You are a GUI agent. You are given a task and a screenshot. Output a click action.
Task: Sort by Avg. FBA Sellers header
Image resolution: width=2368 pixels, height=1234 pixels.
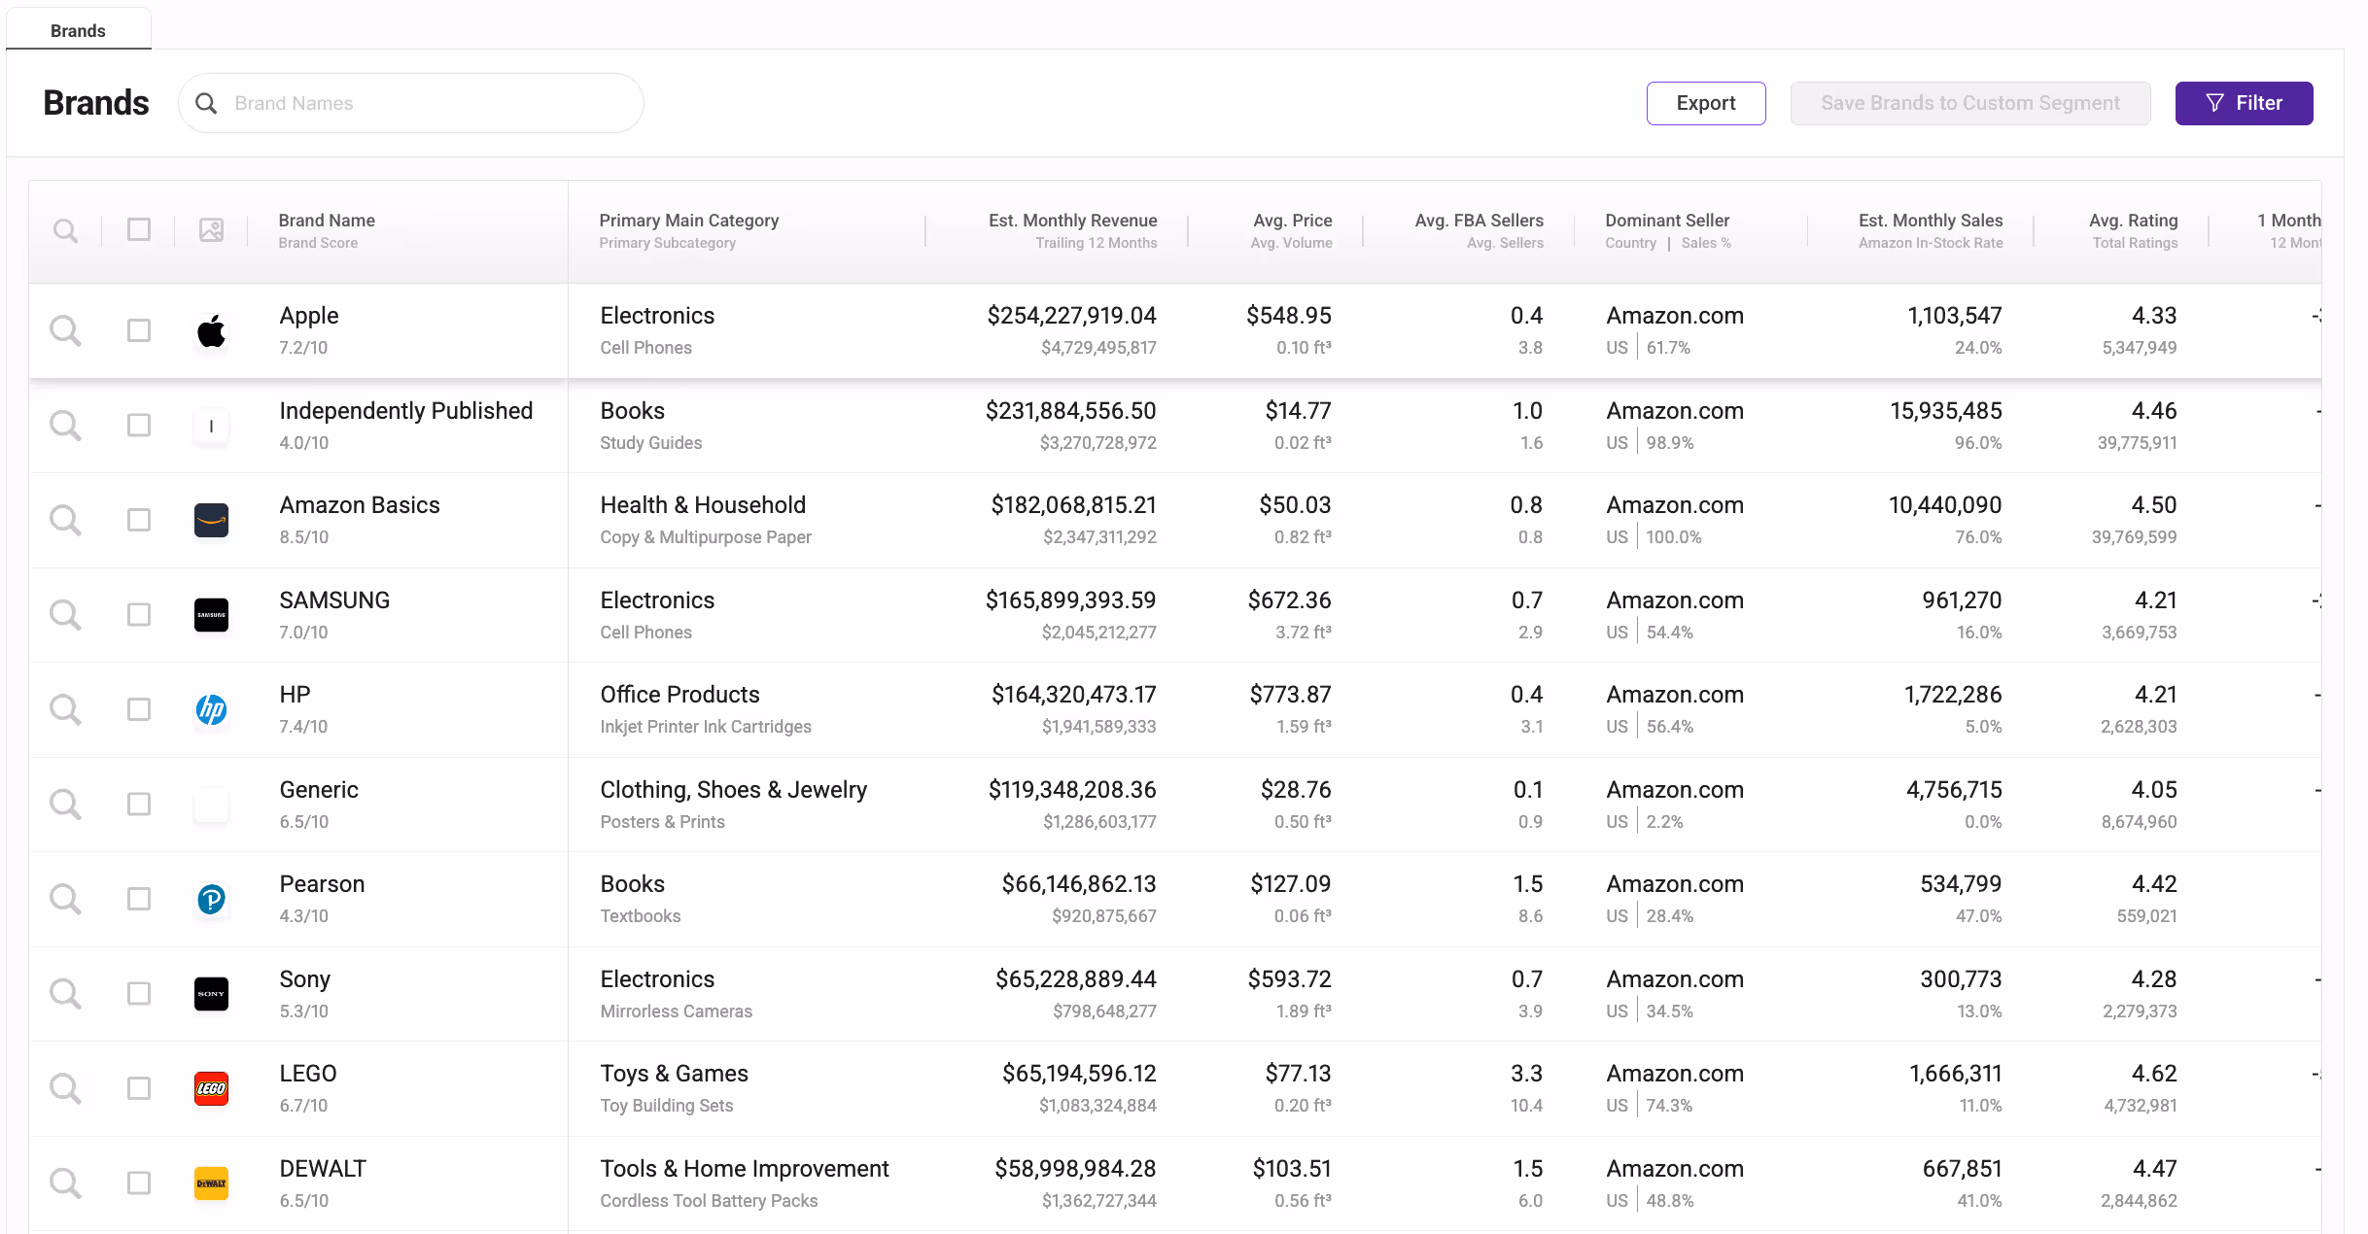[x=1479, y=221]
